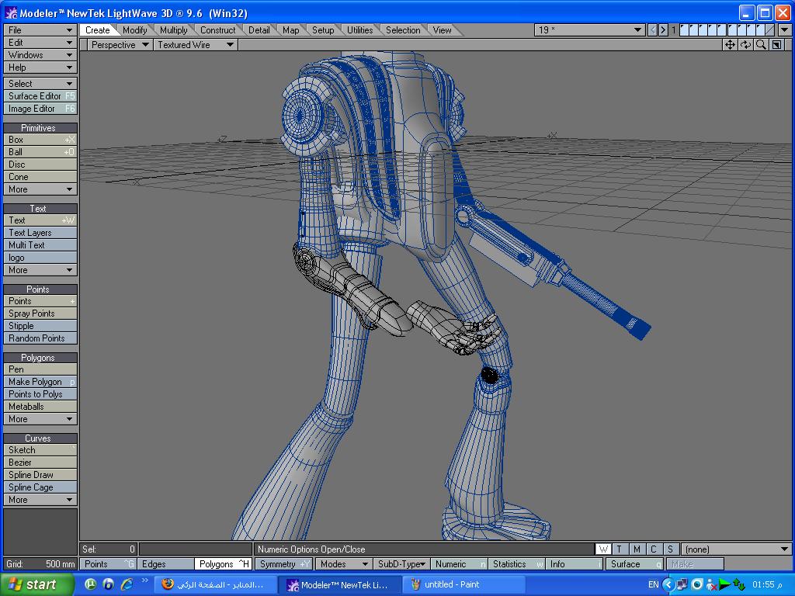
Task: Switch to the Modify tab
Action: coord(134,30)
